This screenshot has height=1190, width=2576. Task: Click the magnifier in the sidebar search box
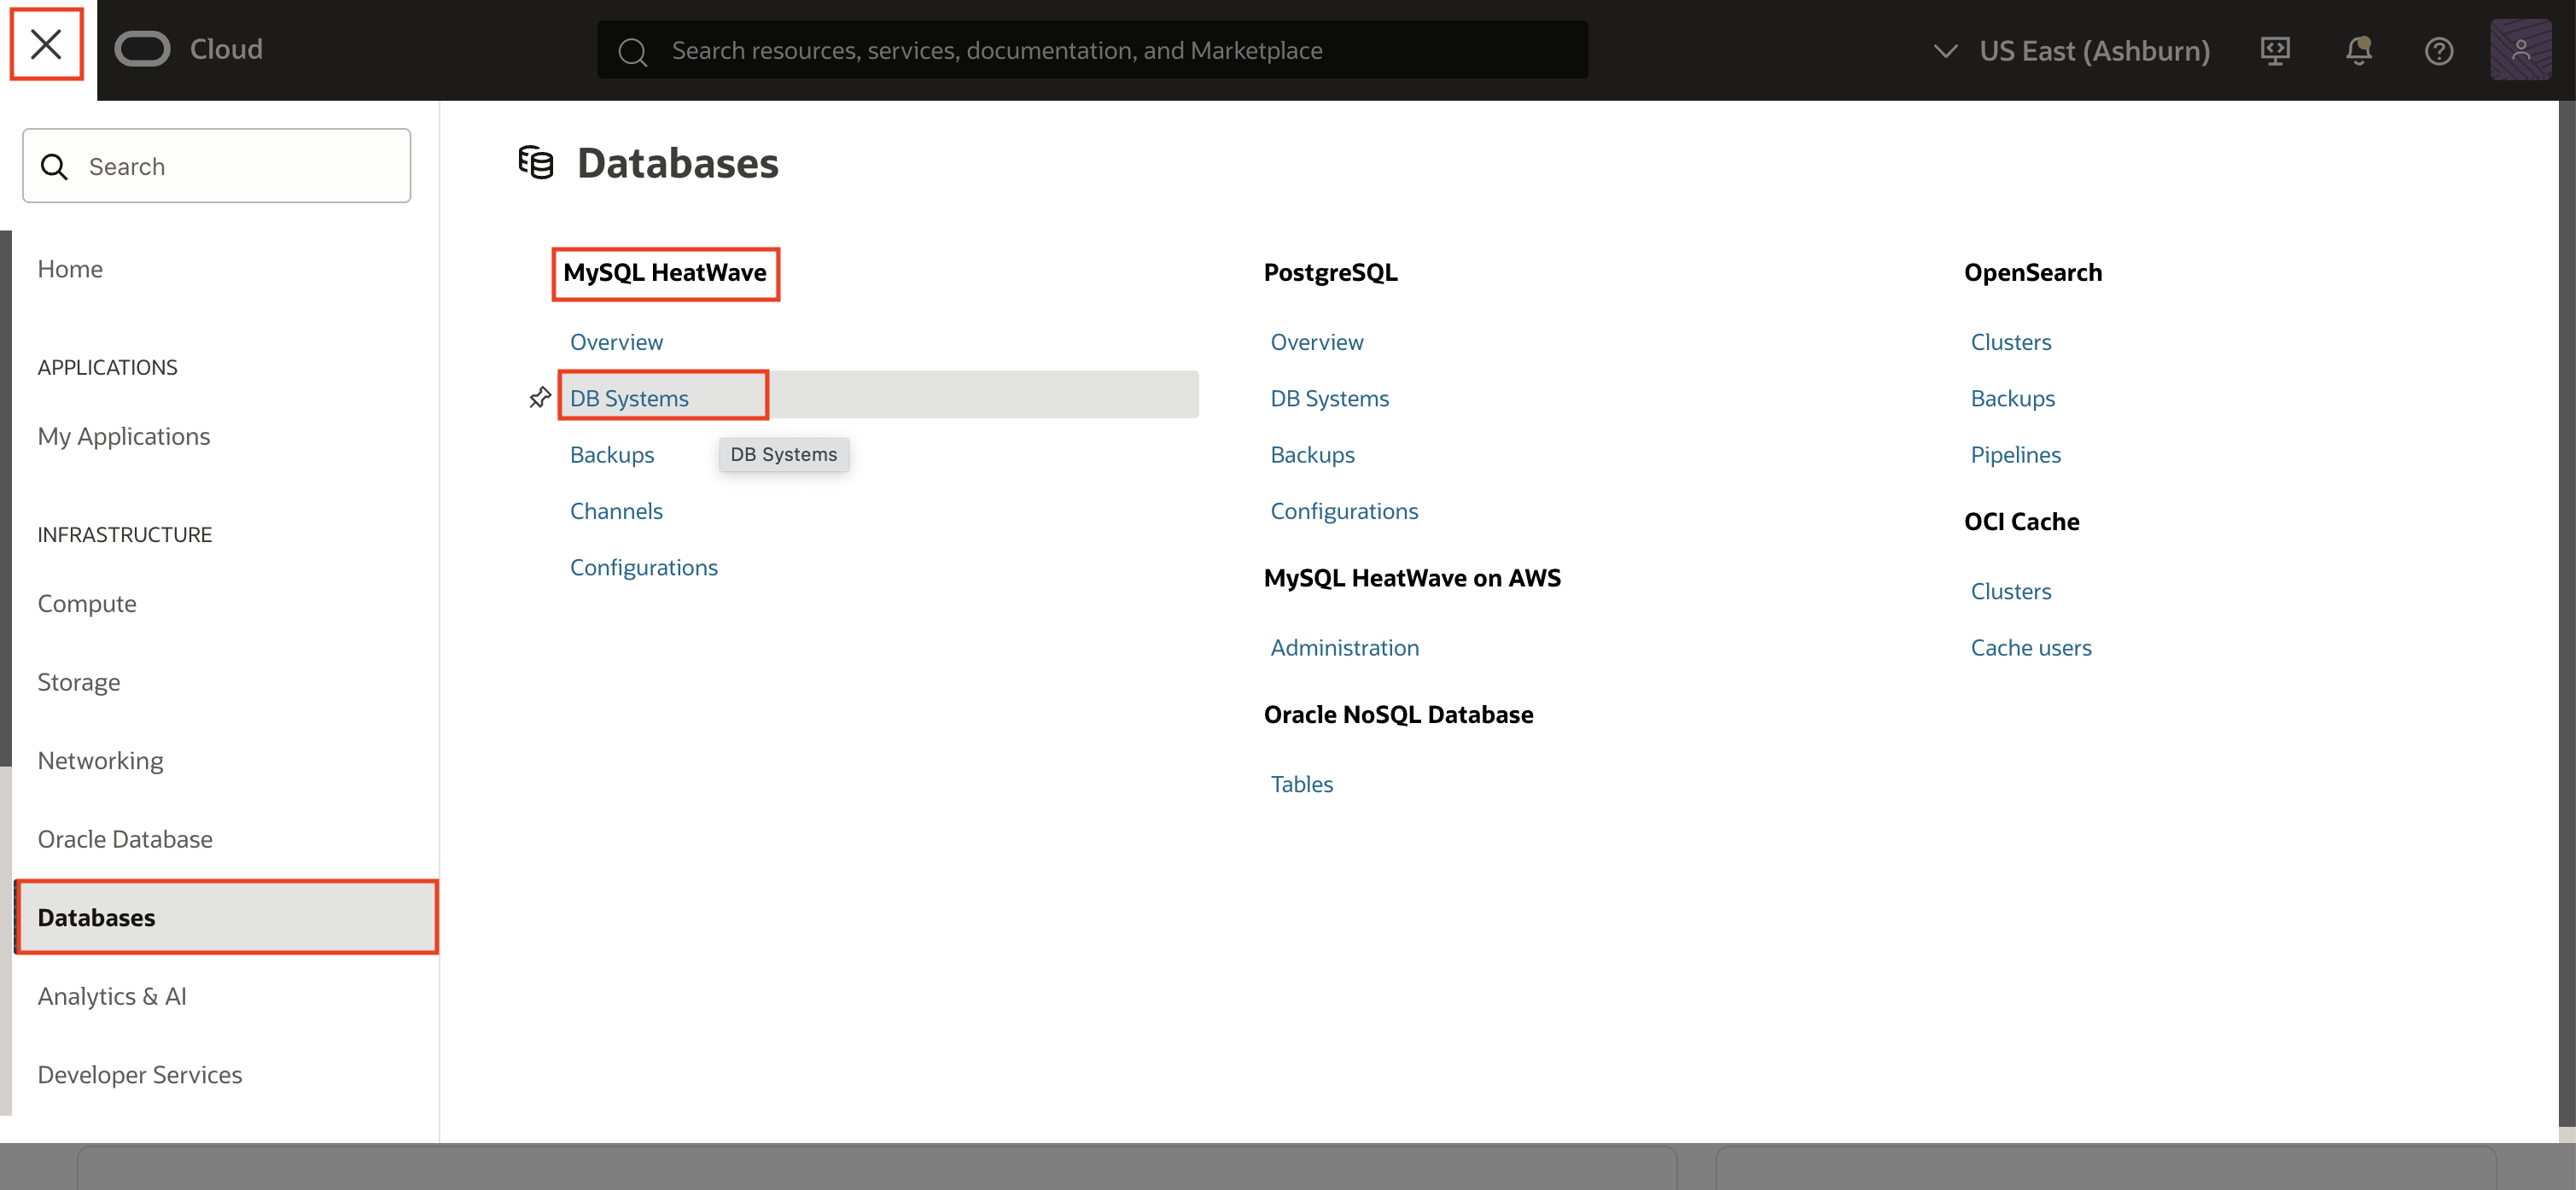coord(55,166)
